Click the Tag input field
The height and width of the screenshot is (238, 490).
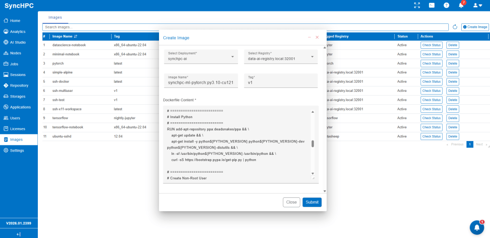[281, 82]
